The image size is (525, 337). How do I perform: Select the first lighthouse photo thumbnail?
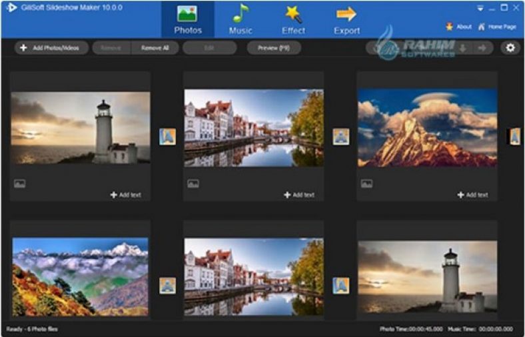(x=81, y=128)
